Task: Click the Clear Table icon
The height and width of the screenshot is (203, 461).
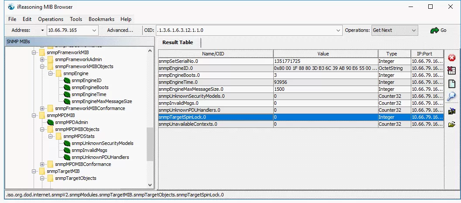Action: pos(452,71)
